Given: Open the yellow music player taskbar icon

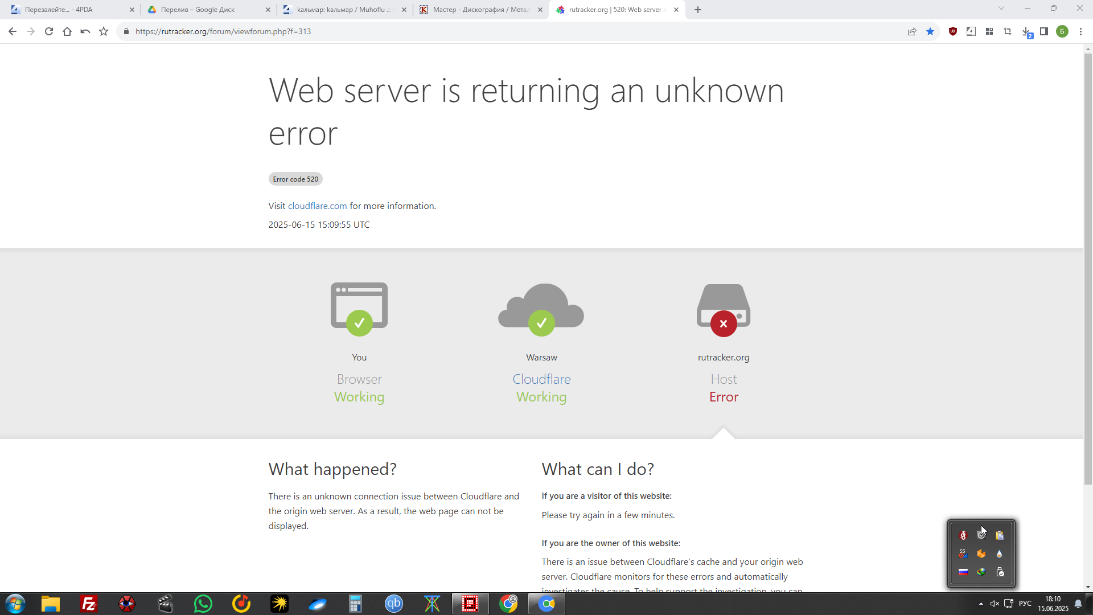Looking at the screenshot, I should tap(241, 604).
